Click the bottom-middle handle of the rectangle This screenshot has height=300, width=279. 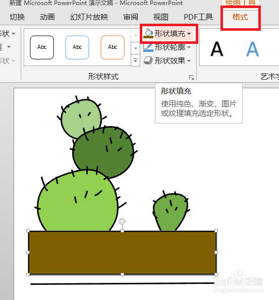point(123,275)
